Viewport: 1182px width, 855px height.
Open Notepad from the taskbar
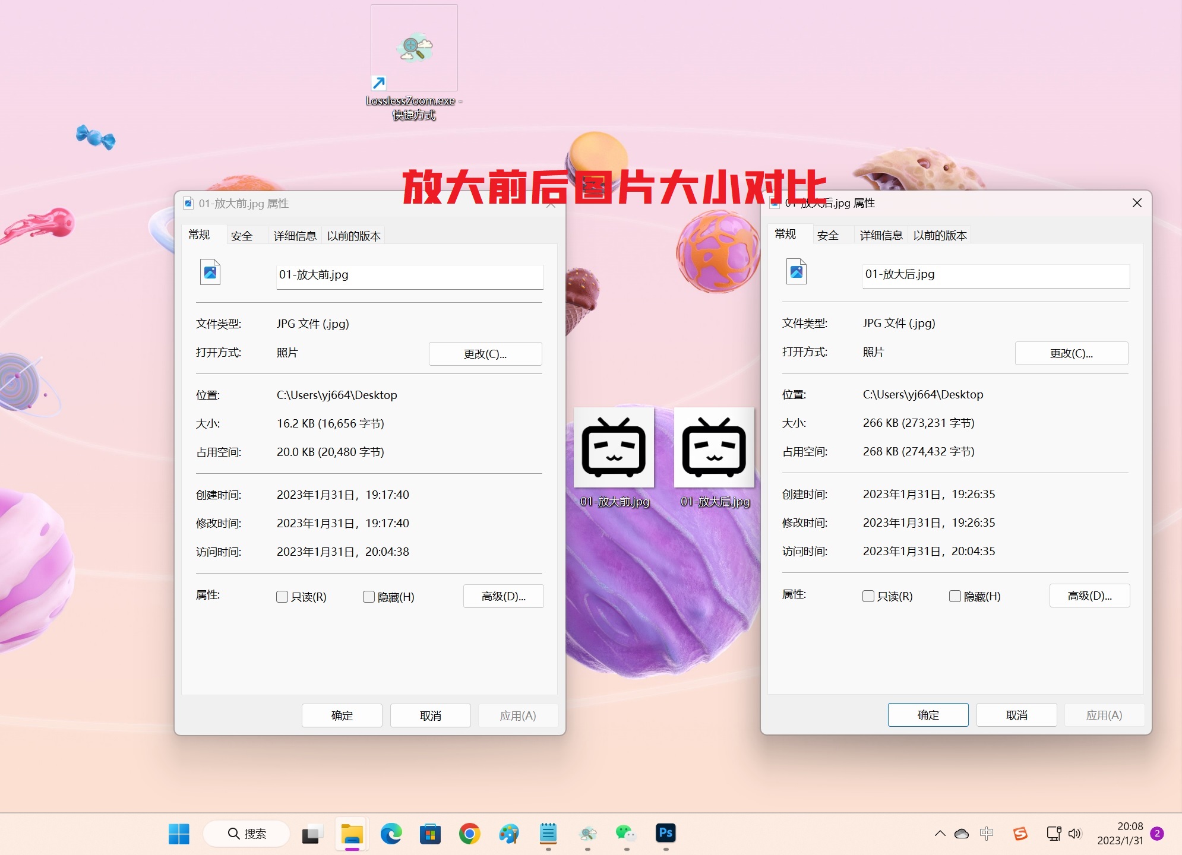pos(548,834)
